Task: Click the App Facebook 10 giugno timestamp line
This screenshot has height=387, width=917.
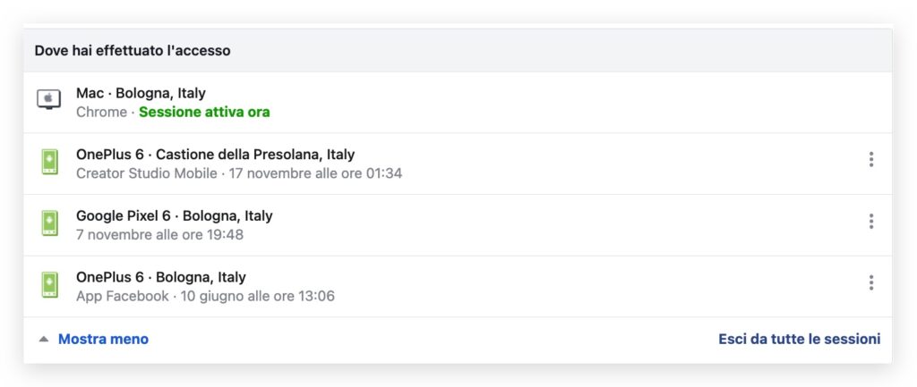Action: pos(205,296)
